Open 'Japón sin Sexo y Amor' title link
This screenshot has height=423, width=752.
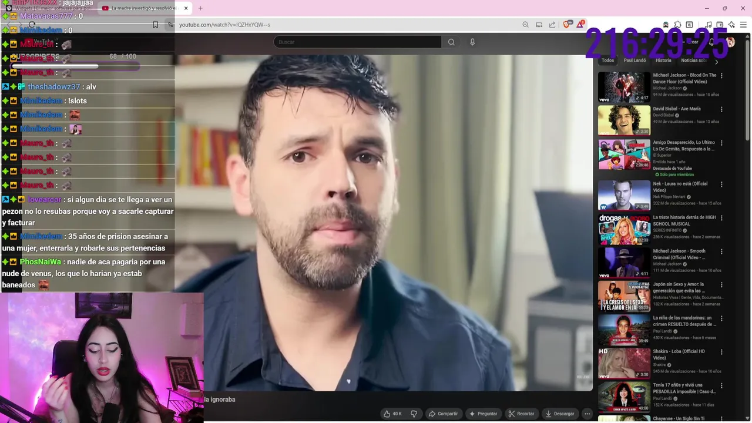pos(679,287)
